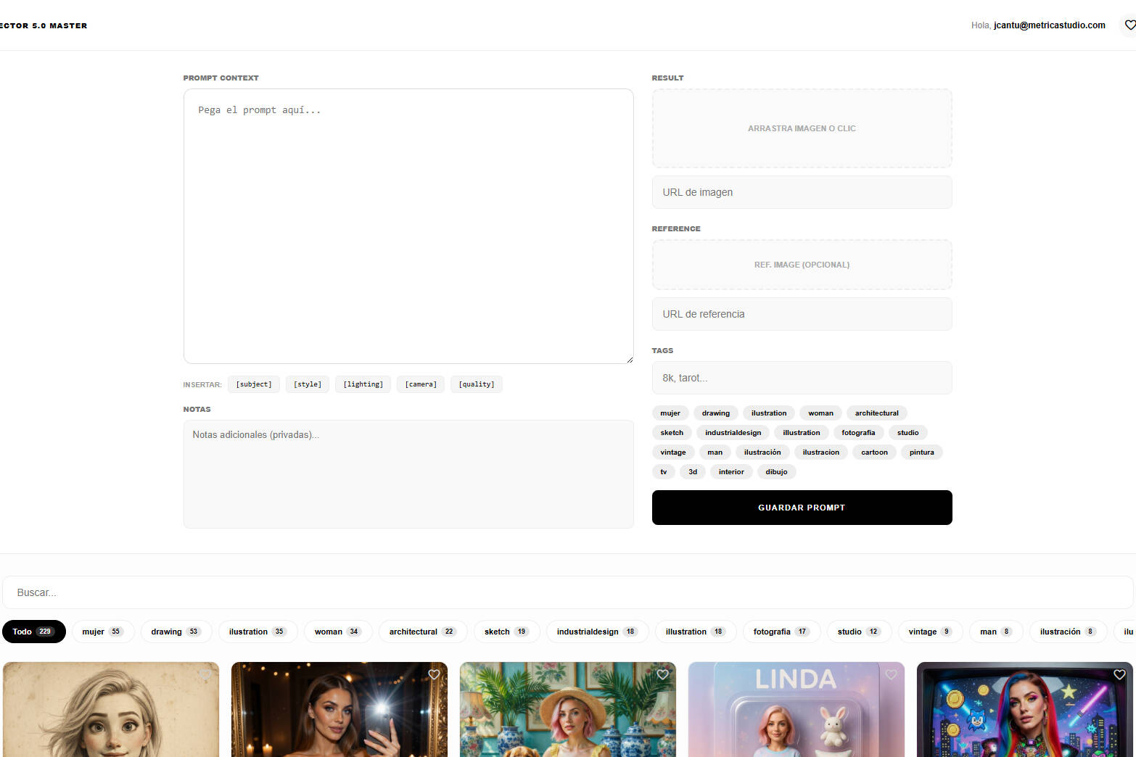This screenshot has height=757, width=1136.
Task: Click the result image upload dropzone
Action: 802,128
